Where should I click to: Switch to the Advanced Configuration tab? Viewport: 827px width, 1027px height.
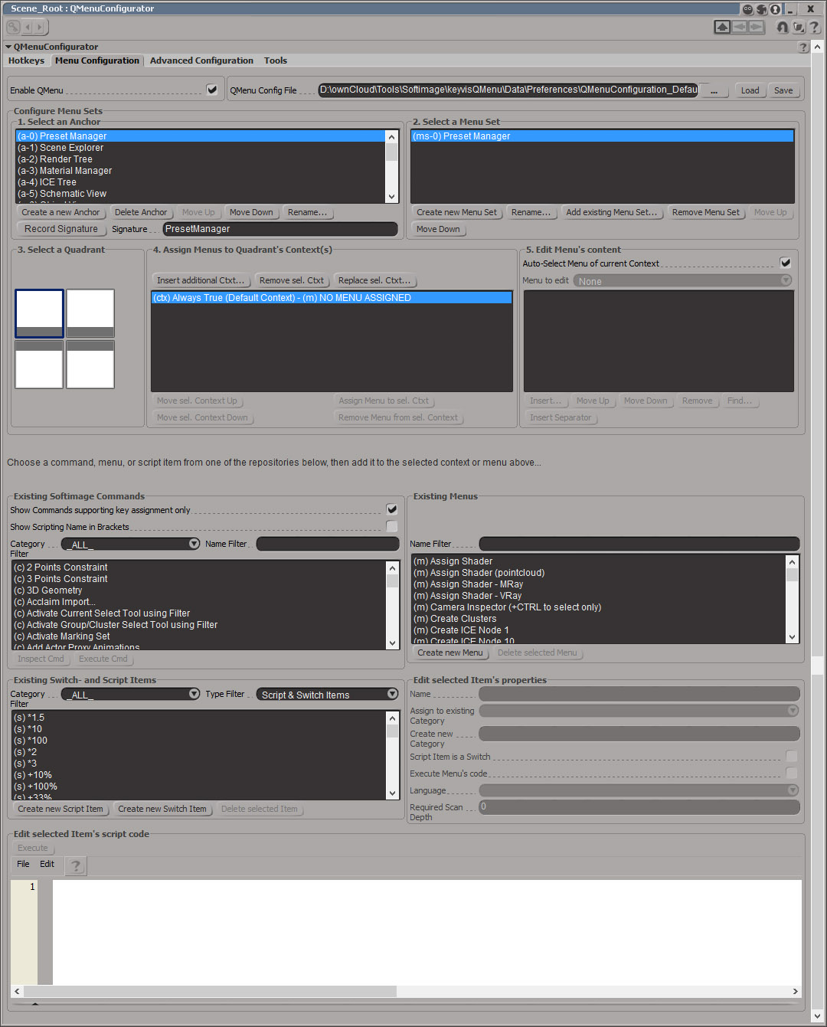pos(201,61)
